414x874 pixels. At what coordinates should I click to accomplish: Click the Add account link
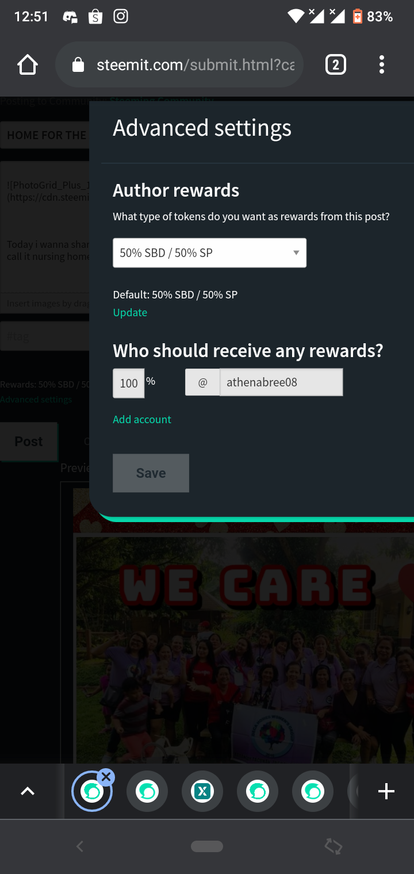(142, 419)
